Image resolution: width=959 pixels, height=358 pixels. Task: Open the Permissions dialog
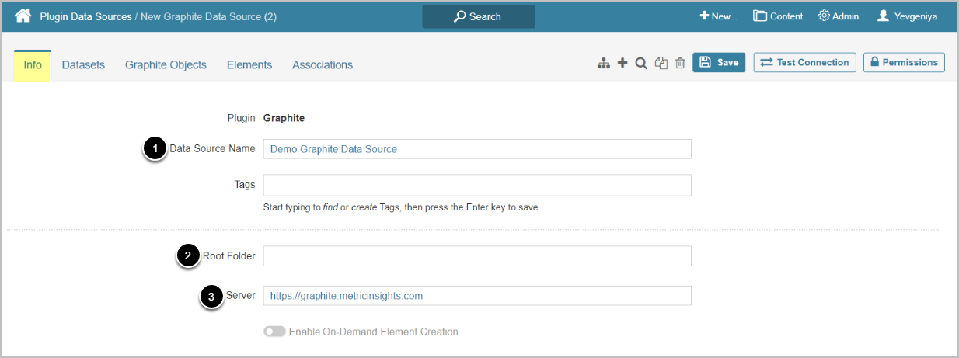point(904,63)
